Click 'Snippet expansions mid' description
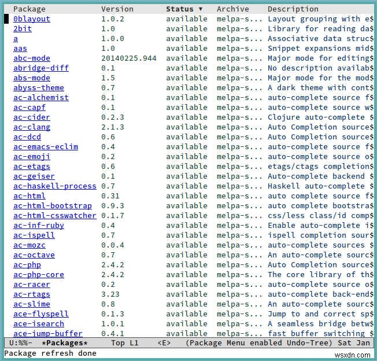The width and height of the screenshot is (377, 361). coord(320,49)
